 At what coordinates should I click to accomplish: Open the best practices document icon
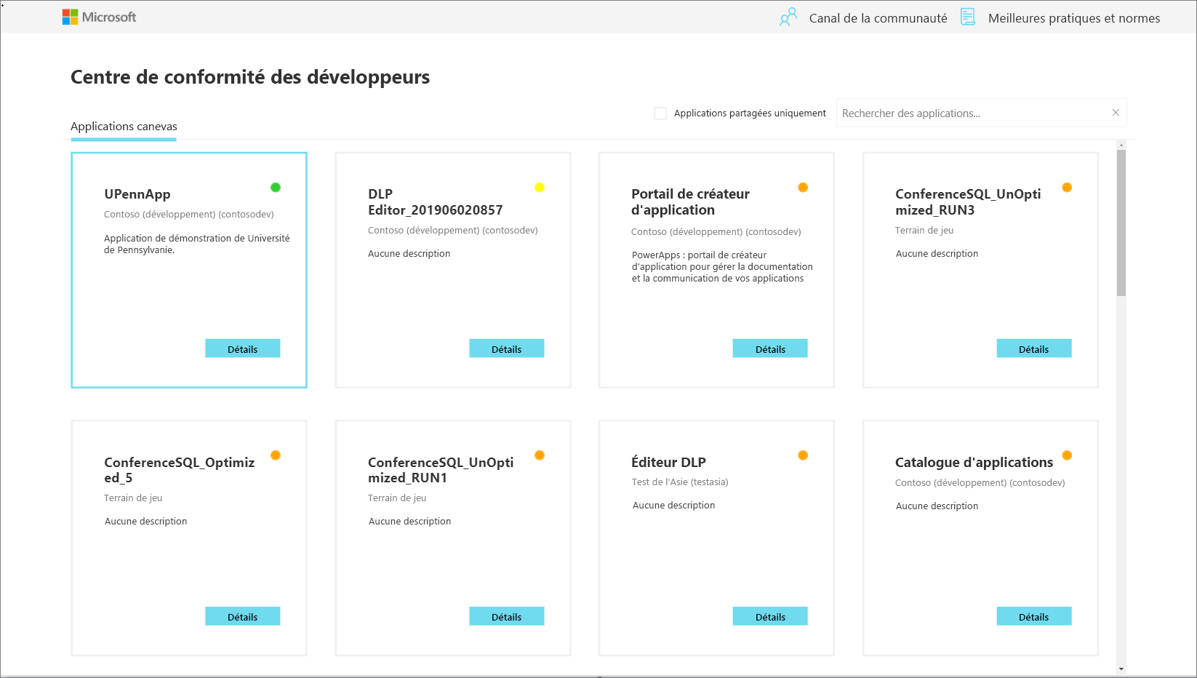968,17
